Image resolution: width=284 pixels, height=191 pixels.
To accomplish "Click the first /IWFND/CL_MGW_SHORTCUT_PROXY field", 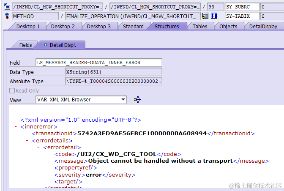I will coord(57,7).
